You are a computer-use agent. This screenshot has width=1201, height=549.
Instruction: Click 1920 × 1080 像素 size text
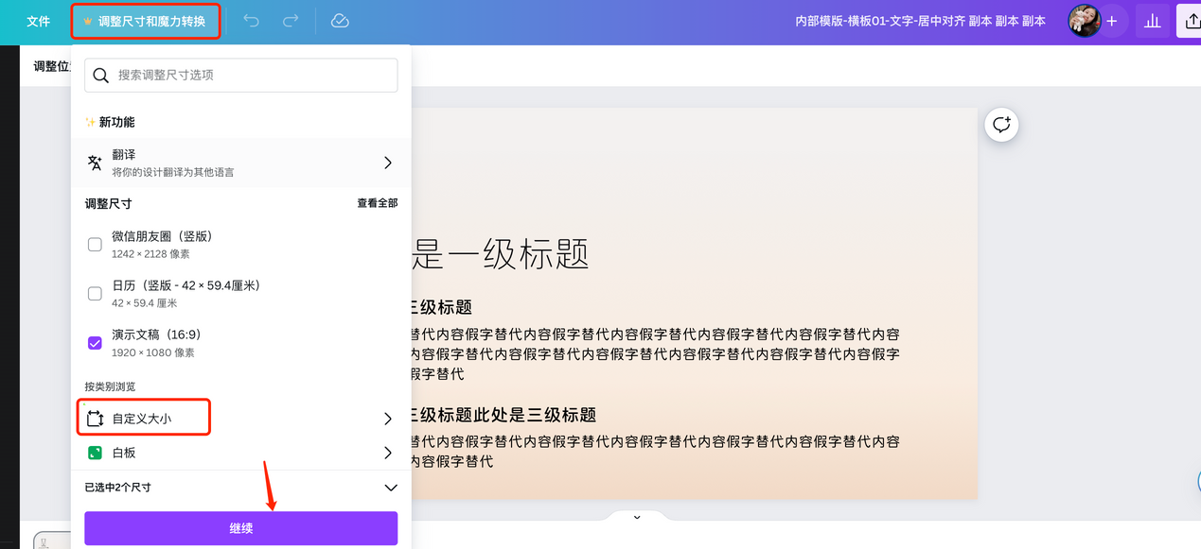pyautogui.click(x=153, y=352)
